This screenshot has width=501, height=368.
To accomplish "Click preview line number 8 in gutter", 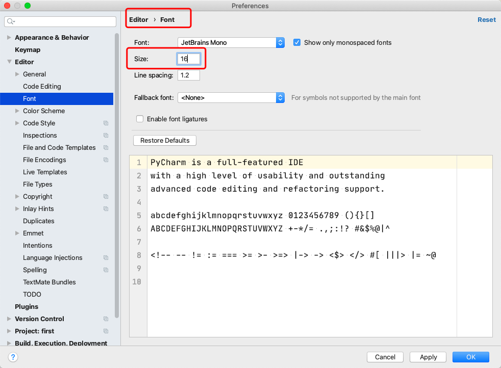I will (x=139, y=255).
